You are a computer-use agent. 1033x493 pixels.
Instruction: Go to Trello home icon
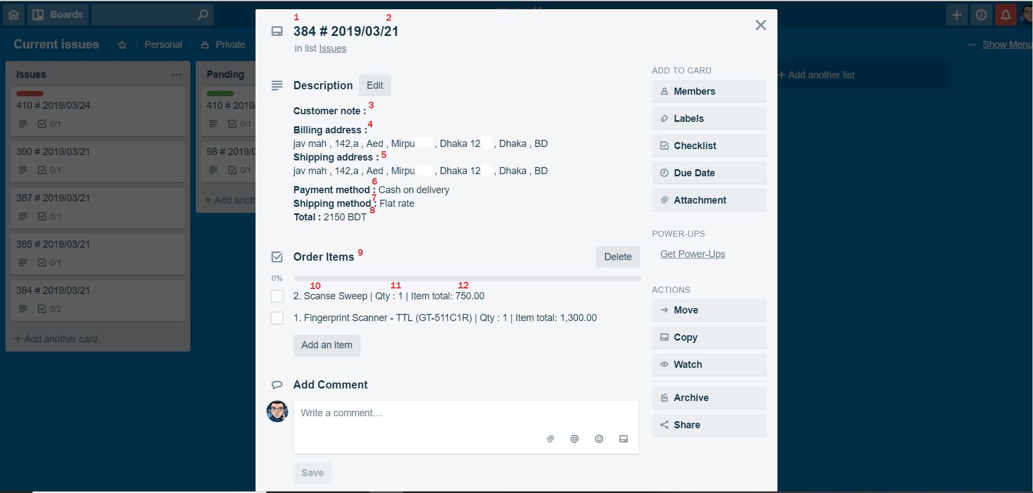14,15
